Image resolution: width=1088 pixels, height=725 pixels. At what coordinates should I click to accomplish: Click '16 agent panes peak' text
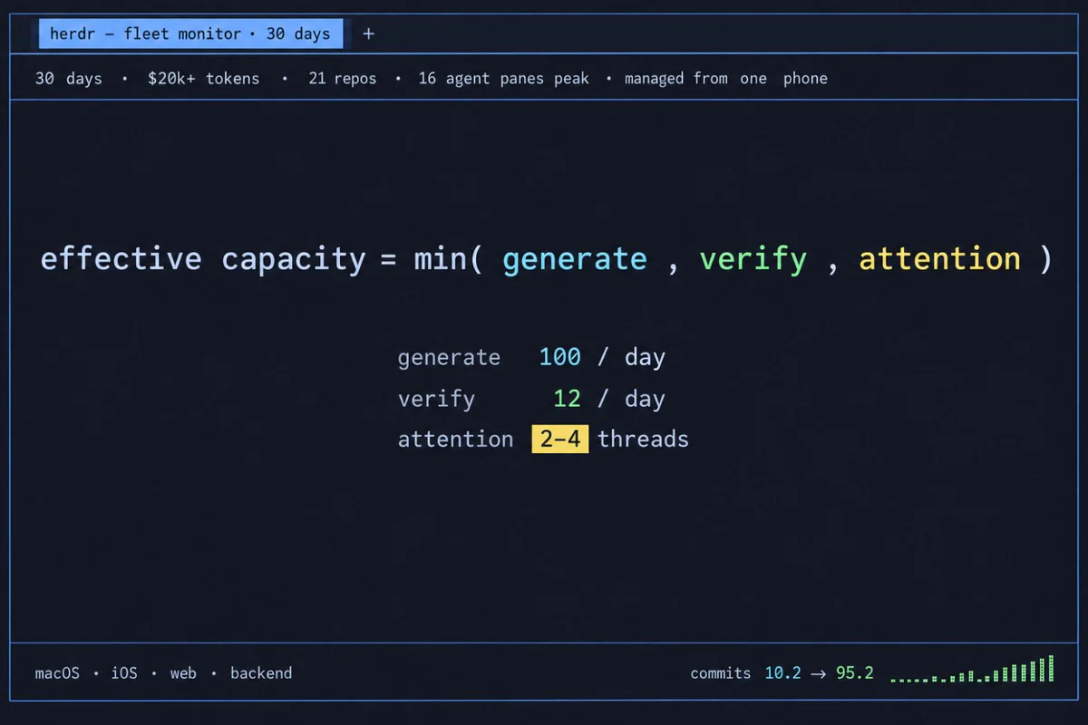pos(503,79)
